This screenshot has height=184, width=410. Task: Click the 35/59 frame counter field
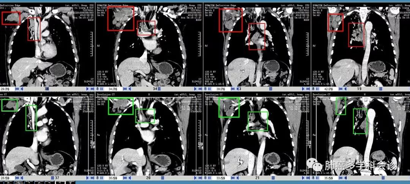329,178
